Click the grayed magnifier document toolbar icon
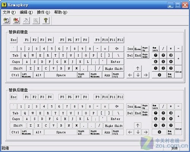Viewport: 190px width, 152px height. (x=36, y=20)
